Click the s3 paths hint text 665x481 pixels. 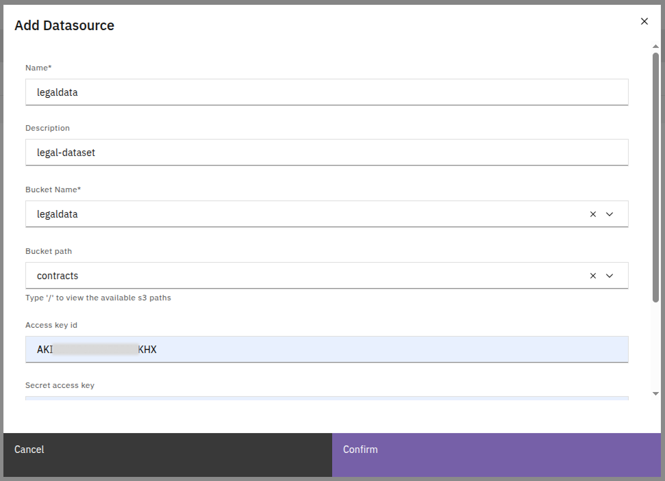click(x=98, y=298)
